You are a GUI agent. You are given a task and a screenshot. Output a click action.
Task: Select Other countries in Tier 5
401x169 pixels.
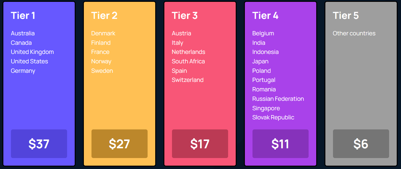click(354, 33)
